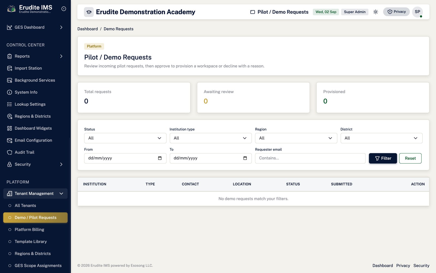The height and width of the screenshot is (273, 436).
Task: Click the Dashboard Widgets icon
Action: point(10,128)
